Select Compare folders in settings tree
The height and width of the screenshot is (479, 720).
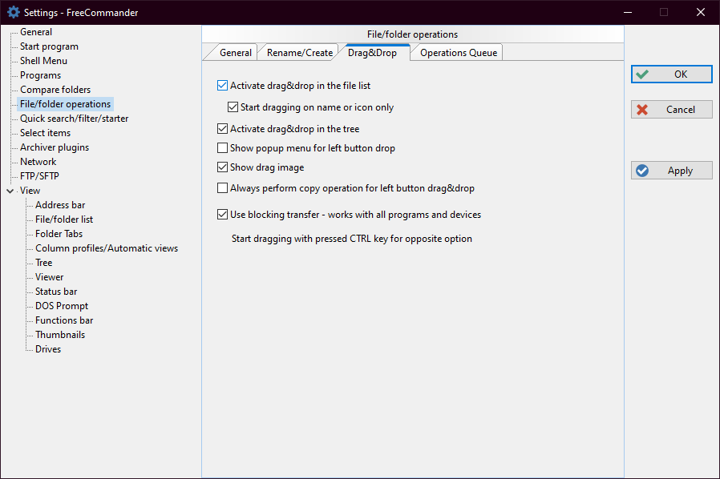[55, 90]
